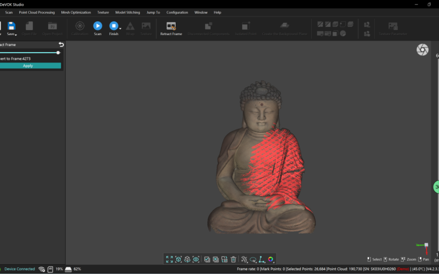Screen dimensions: 439x274
Task: Click the camera shutter screenshot icon
Action: 422,50
